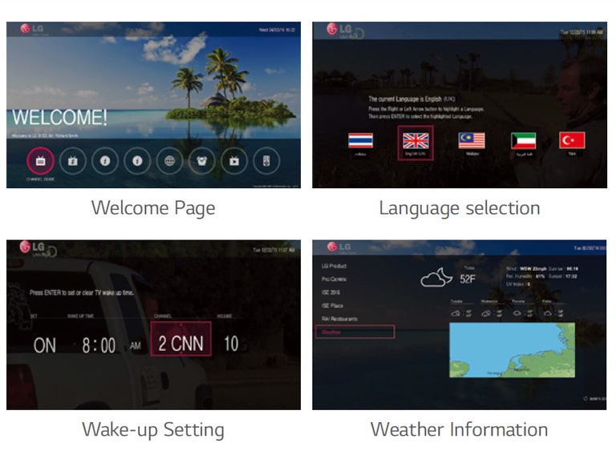Click the weather map of the Netherlands
This screenshot has height=455, width=616.
pyautogui.click(x=512, y=350)
